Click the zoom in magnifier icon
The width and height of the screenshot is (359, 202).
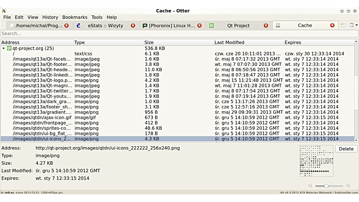[348, 186]
